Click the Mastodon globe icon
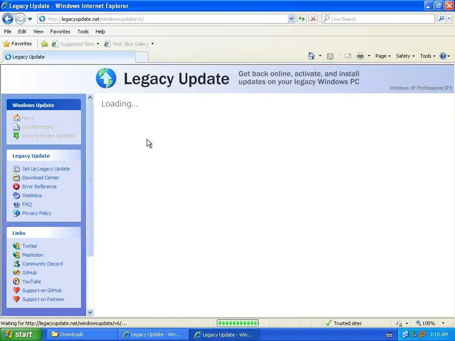Screen dimensions: 455x341 coord(16,255)
